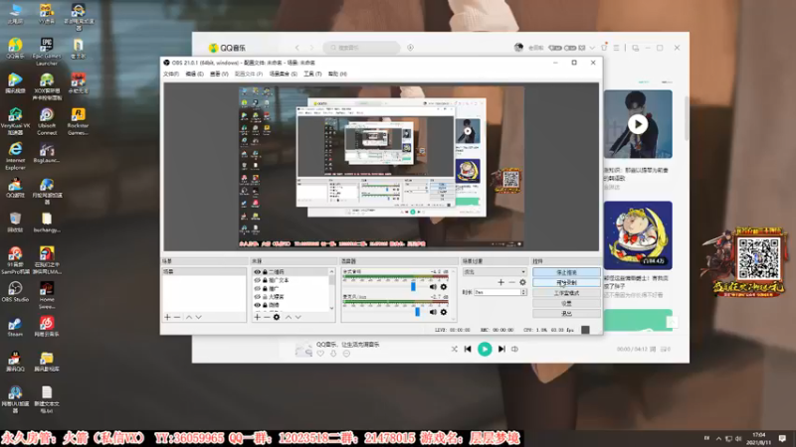Screen dimensions: 796x447
Task: Toggle visibility of second source row
Action: (x=257, y=280)
